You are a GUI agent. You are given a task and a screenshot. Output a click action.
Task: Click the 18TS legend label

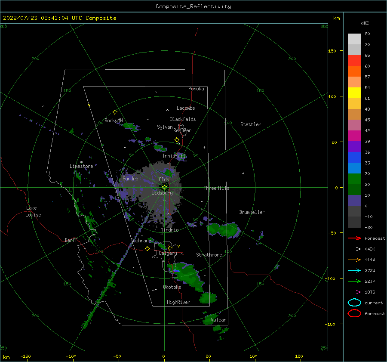tap(370, 292)
